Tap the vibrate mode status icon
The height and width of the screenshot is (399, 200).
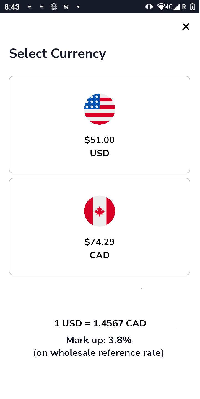coord(149,7)
